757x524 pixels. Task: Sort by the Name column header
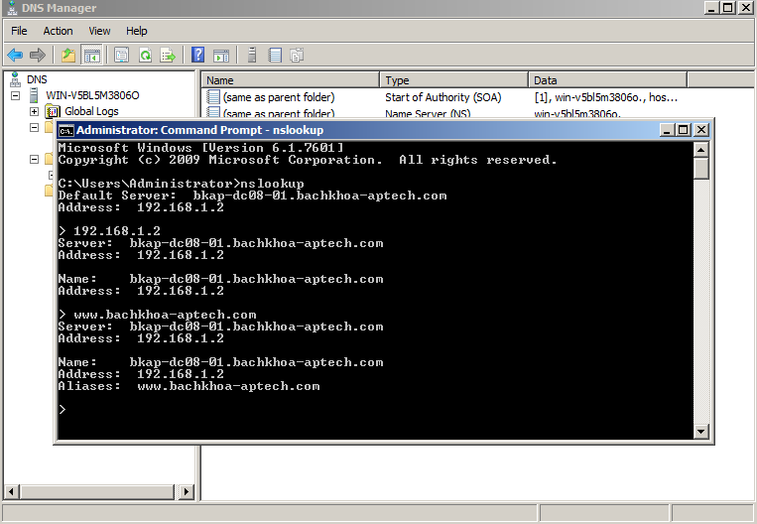[x=290, y=80]
